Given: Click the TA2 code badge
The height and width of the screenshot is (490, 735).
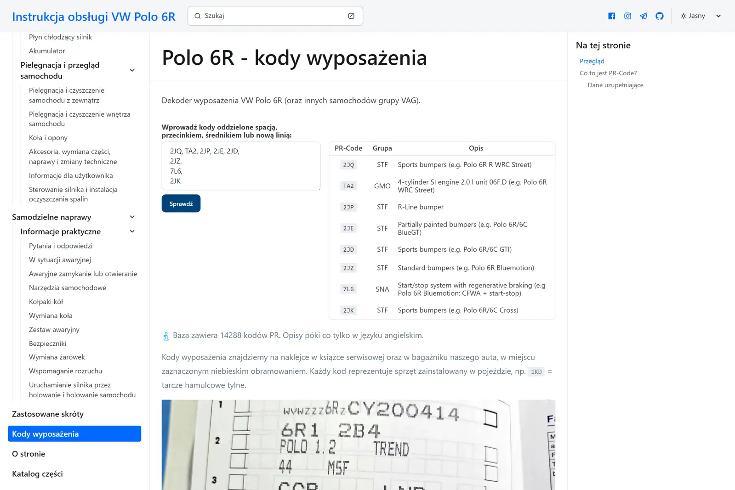Looking at the screenshot, I should pos(349,186).
